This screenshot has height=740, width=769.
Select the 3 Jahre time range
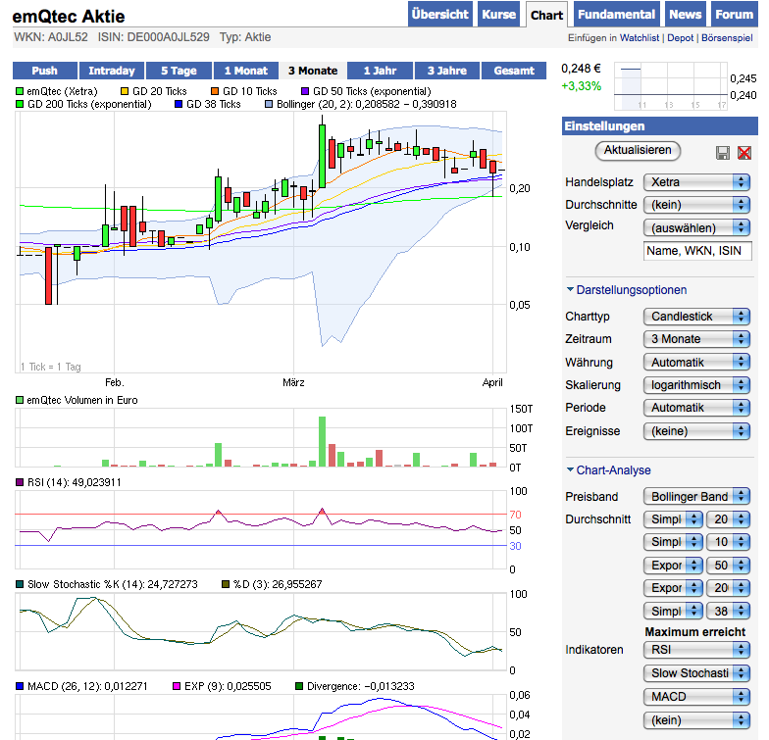[x=447, y=71]
